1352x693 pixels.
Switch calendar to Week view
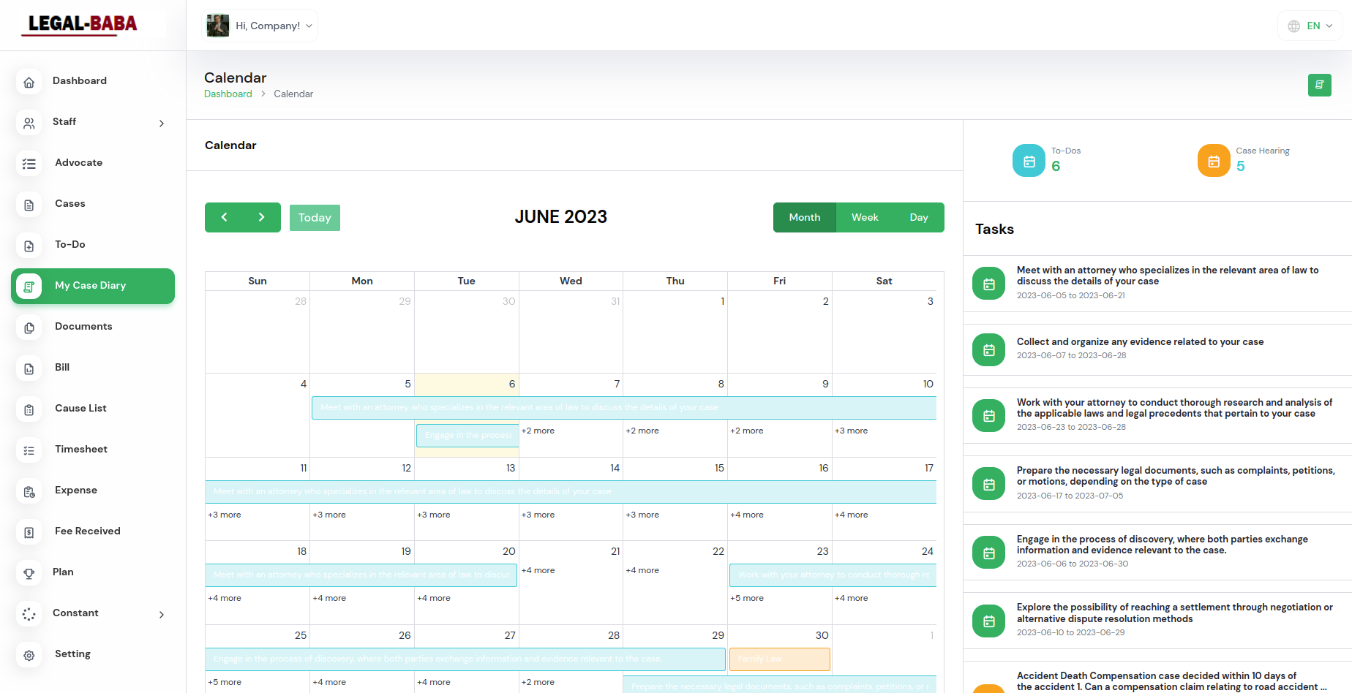[x=865, y=217]
